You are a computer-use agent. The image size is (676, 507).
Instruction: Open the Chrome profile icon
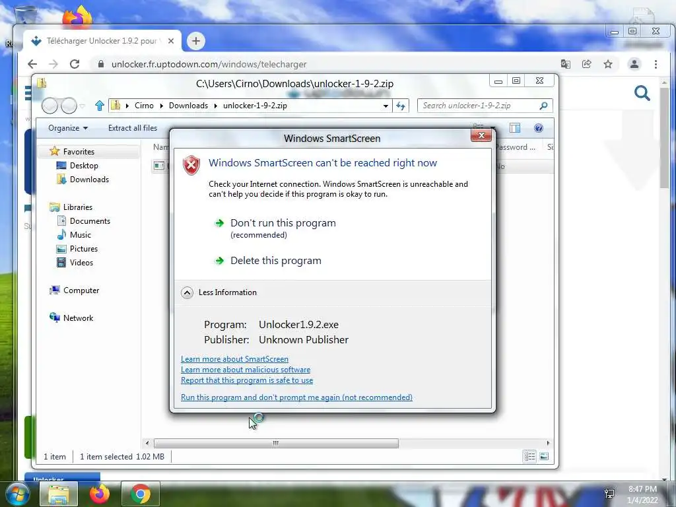click(x=634, y=64)
